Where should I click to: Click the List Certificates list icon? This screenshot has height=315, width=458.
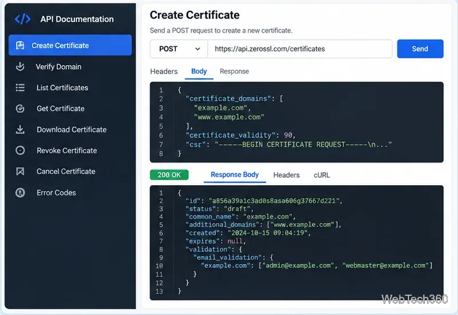click(x=20, y=87)
